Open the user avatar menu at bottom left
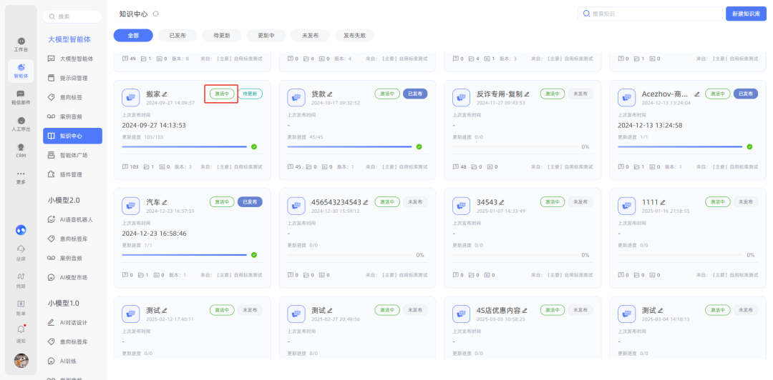The image size is (773, 380). [x=21, y=361]
